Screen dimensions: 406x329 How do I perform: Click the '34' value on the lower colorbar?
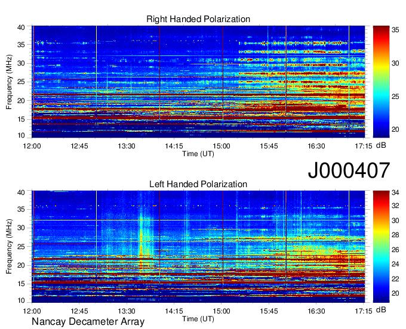[x=395, y=193]
